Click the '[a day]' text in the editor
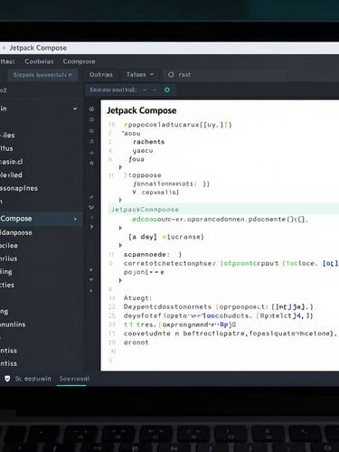The image size is (339, 452). point(143,237)
